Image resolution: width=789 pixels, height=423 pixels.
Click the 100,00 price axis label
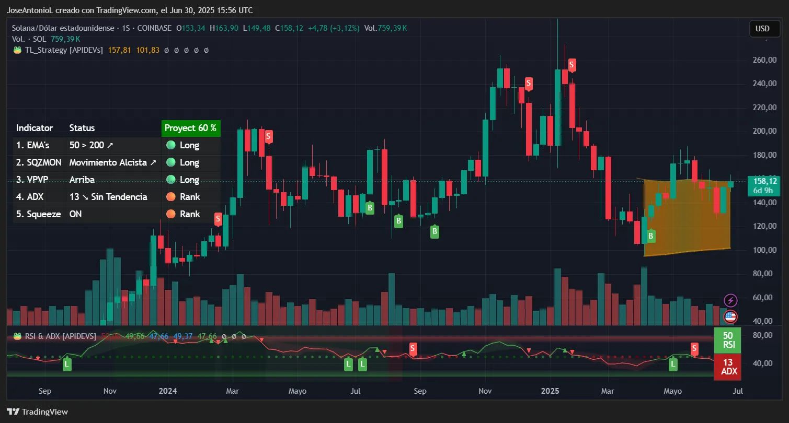coord(764,250)
